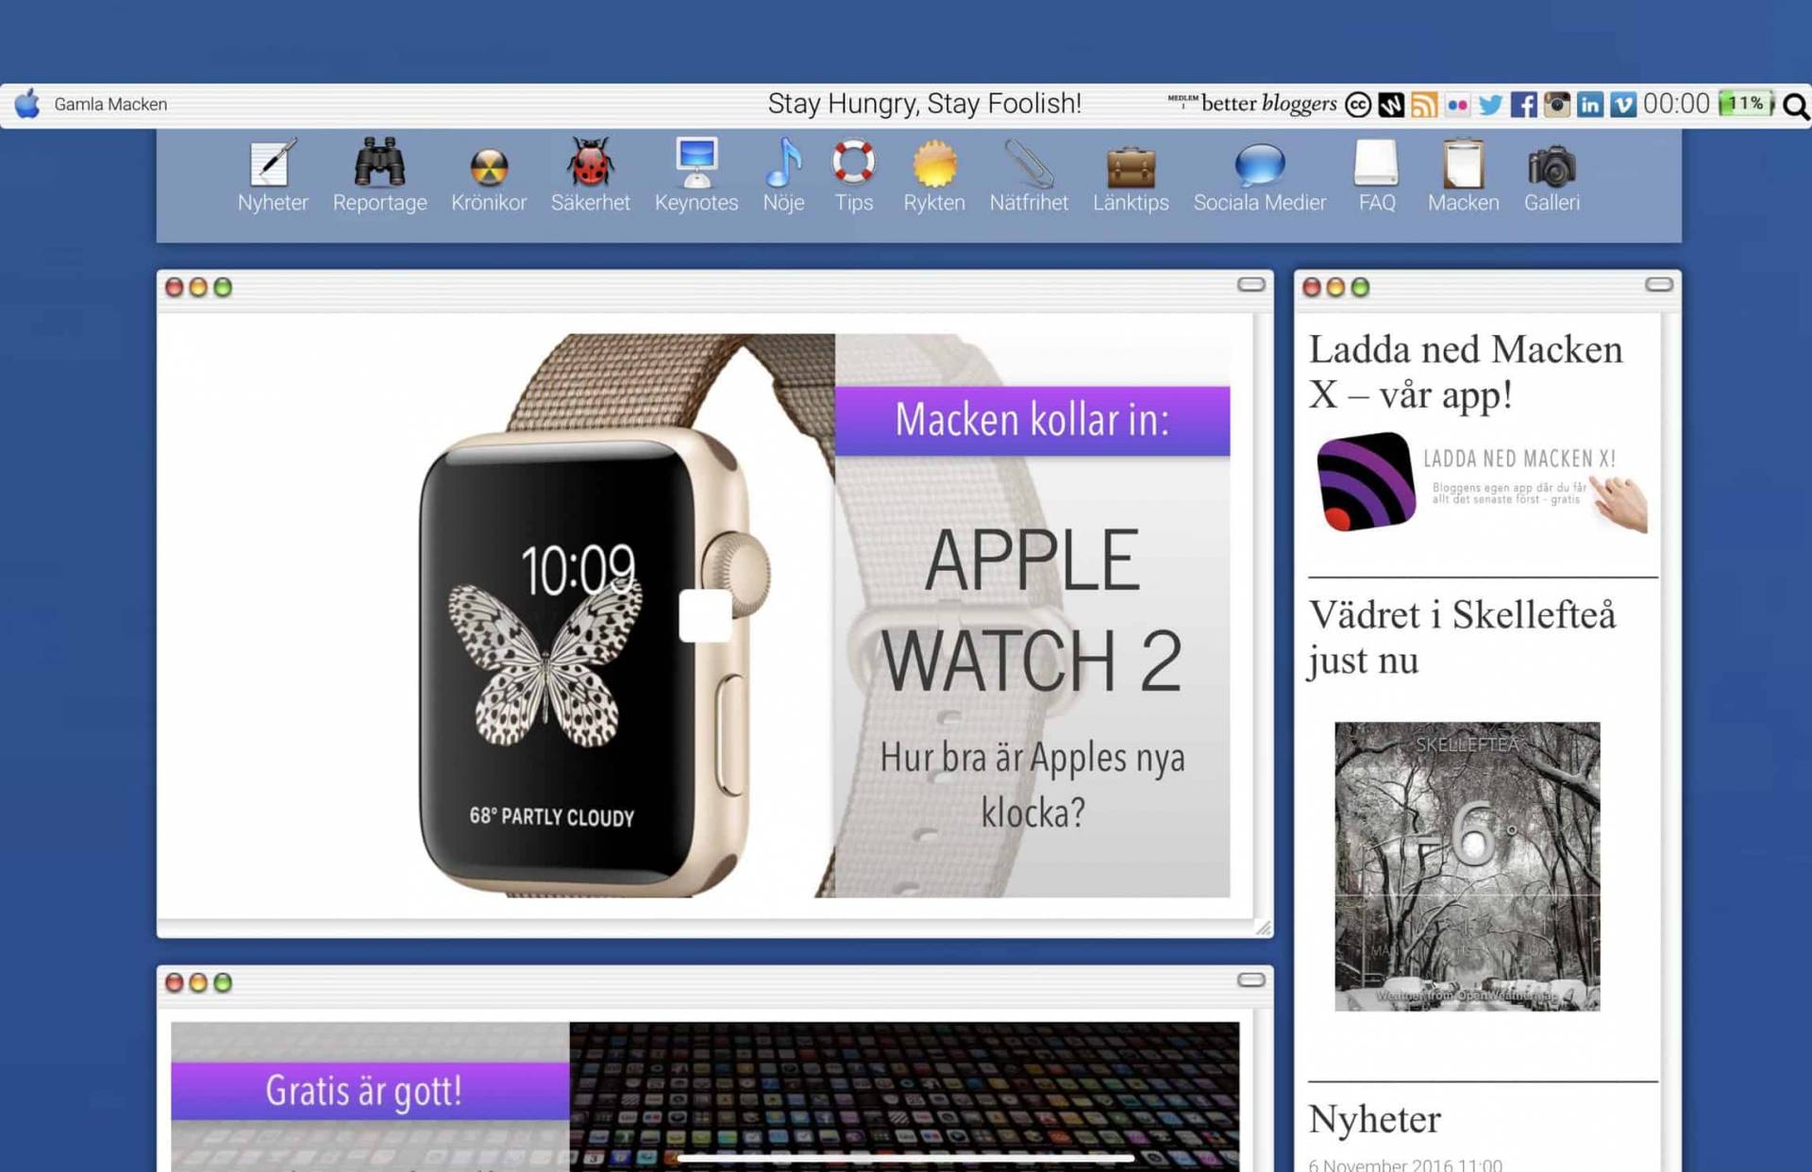Screen dimensions: 1812x1172
Task: Open the Facebook icon
Action: (x=1523, y=105)
